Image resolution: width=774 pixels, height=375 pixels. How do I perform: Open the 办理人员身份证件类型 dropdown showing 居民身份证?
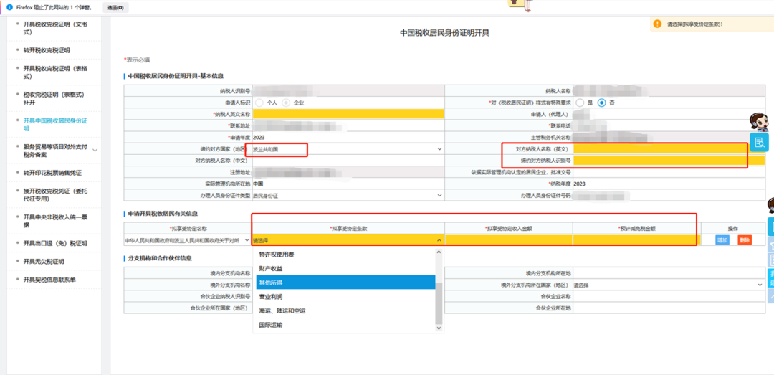coord(348,196)
